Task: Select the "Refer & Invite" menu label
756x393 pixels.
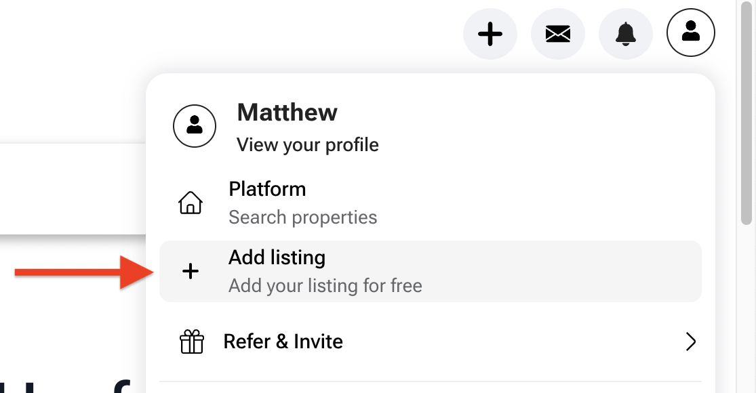Action: 283,342
